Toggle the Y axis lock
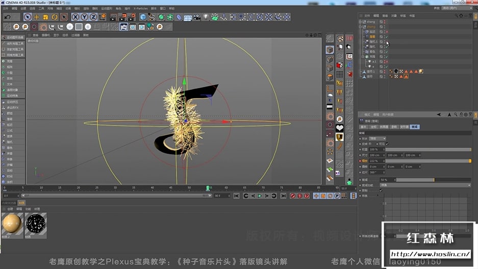This screenshot has width=478, height=269. [x=85, y=17]
